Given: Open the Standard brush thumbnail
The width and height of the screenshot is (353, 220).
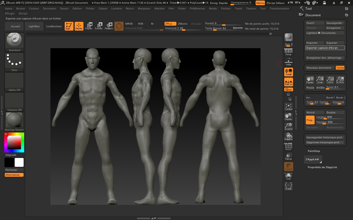Looking at the screenshot, I should [x=14, y=42].
